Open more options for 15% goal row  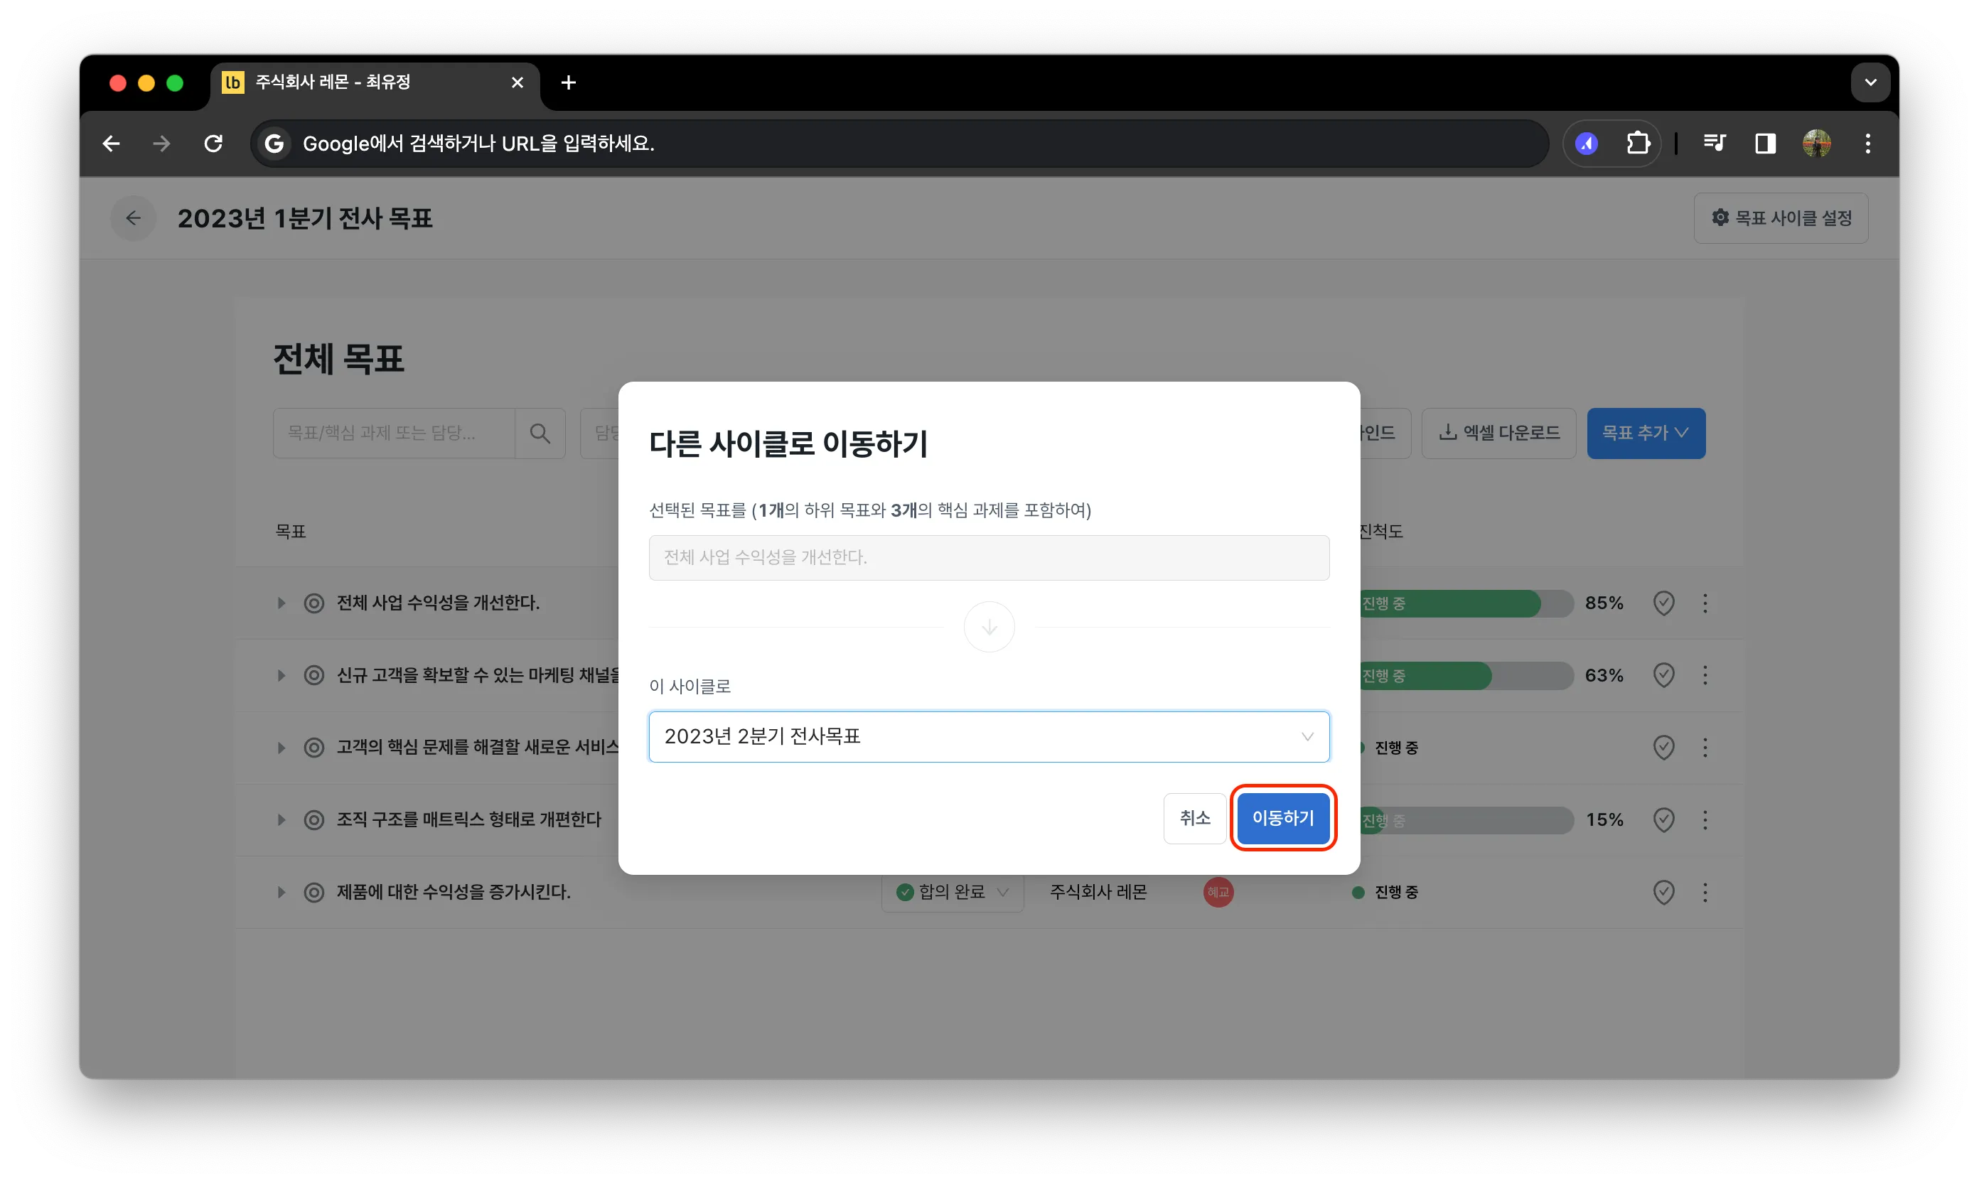point(1705,820)
